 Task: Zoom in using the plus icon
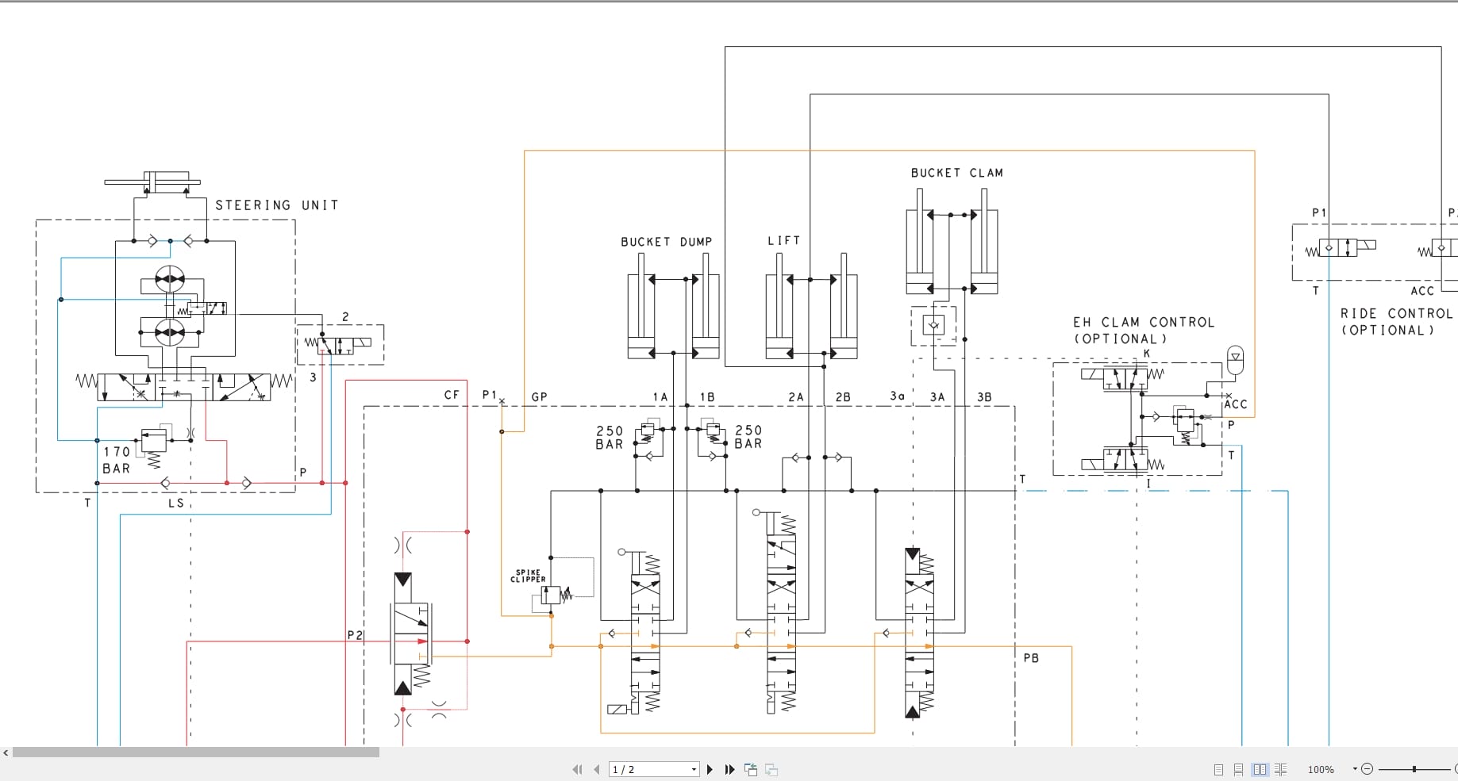click(x=1456, y=768)
